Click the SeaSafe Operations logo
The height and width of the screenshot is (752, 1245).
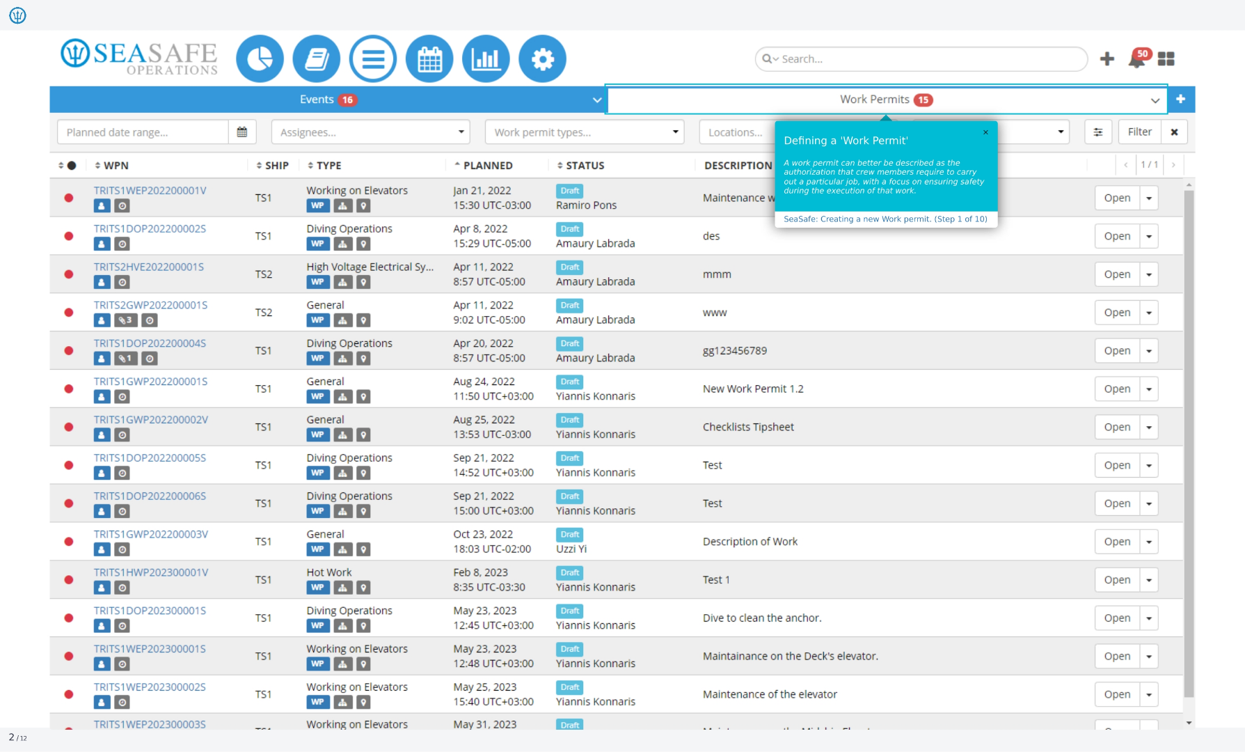pos(139,56)
